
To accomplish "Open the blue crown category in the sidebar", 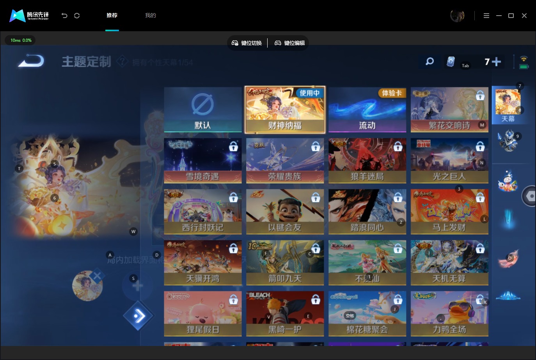I will click(508, 296).
